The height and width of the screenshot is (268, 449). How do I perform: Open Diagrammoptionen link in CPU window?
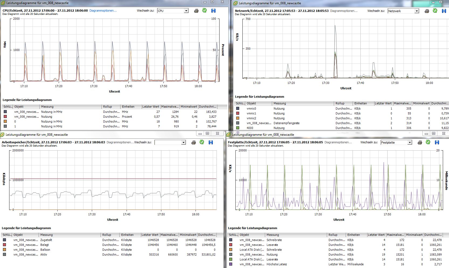pyautogui.click(x=103, y=11)
